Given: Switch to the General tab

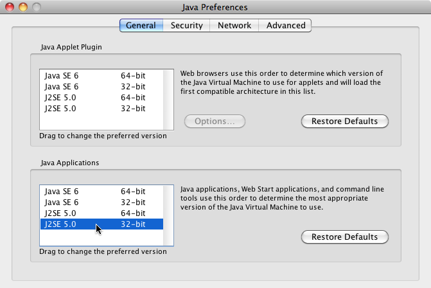Looking at the screenshot, I should [141, 25].
